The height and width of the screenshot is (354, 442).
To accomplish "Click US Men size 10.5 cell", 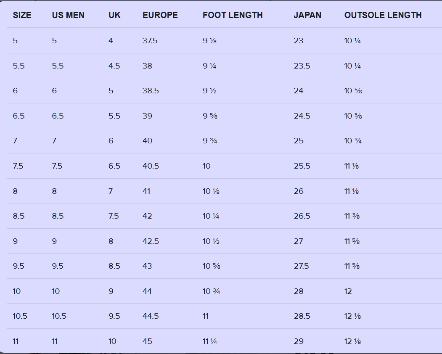I will tap(59, 316).
